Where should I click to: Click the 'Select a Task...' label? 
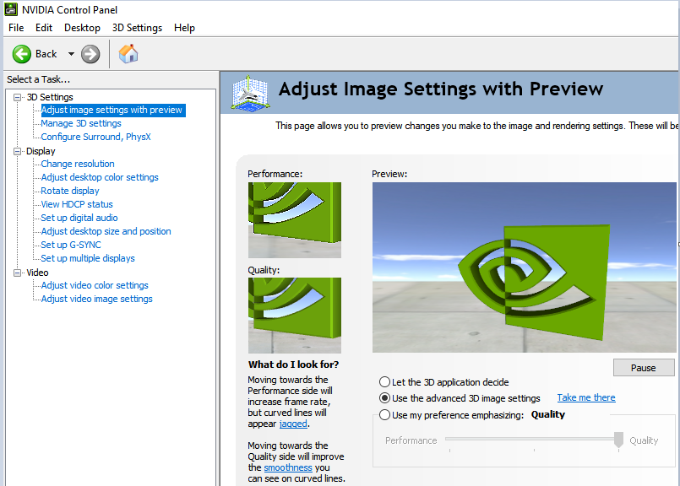[x=38, y=79]
